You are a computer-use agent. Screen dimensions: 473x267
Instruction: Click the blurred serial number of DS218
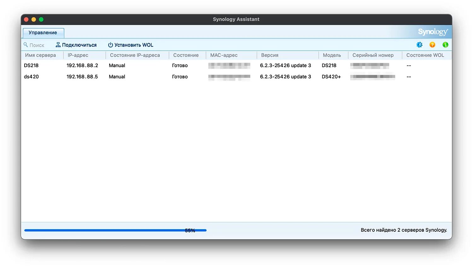click(x=370, y=66)
